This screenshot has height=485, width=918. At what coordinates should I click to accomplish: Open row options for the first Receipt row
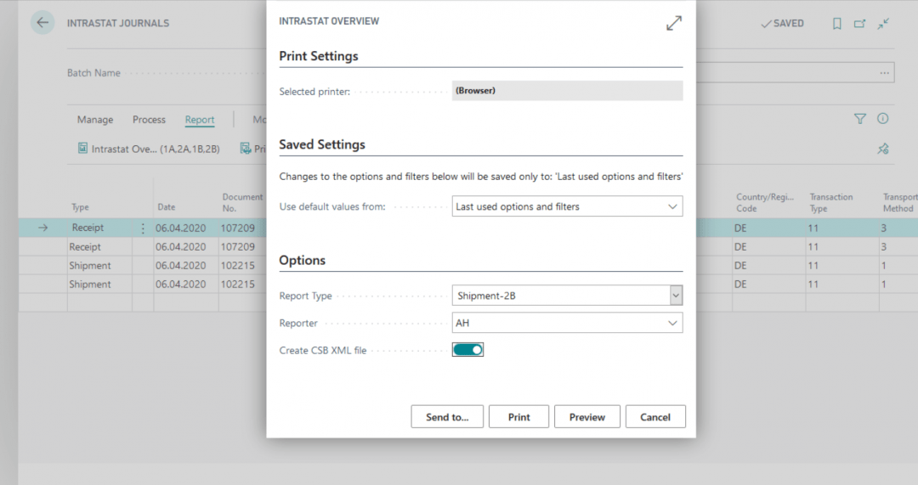point(143,228)
